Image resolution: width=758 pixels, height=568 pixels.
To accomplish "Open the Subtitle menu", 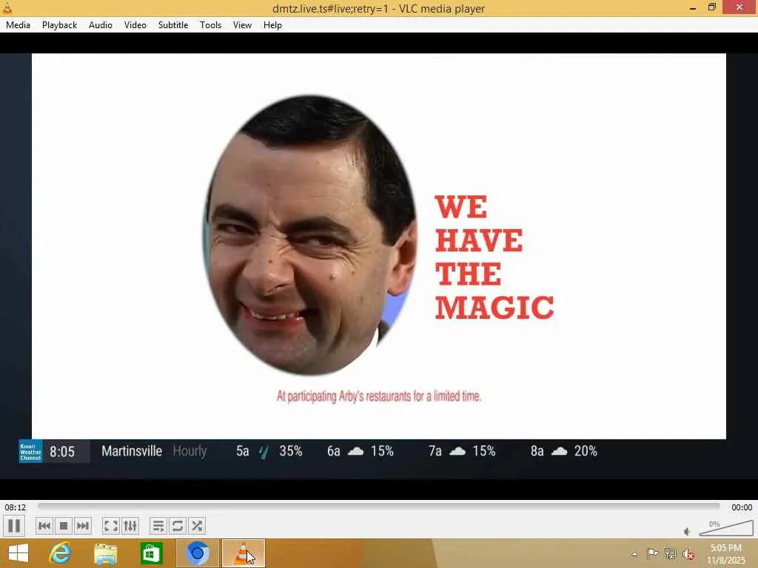I will click(173, 25).
